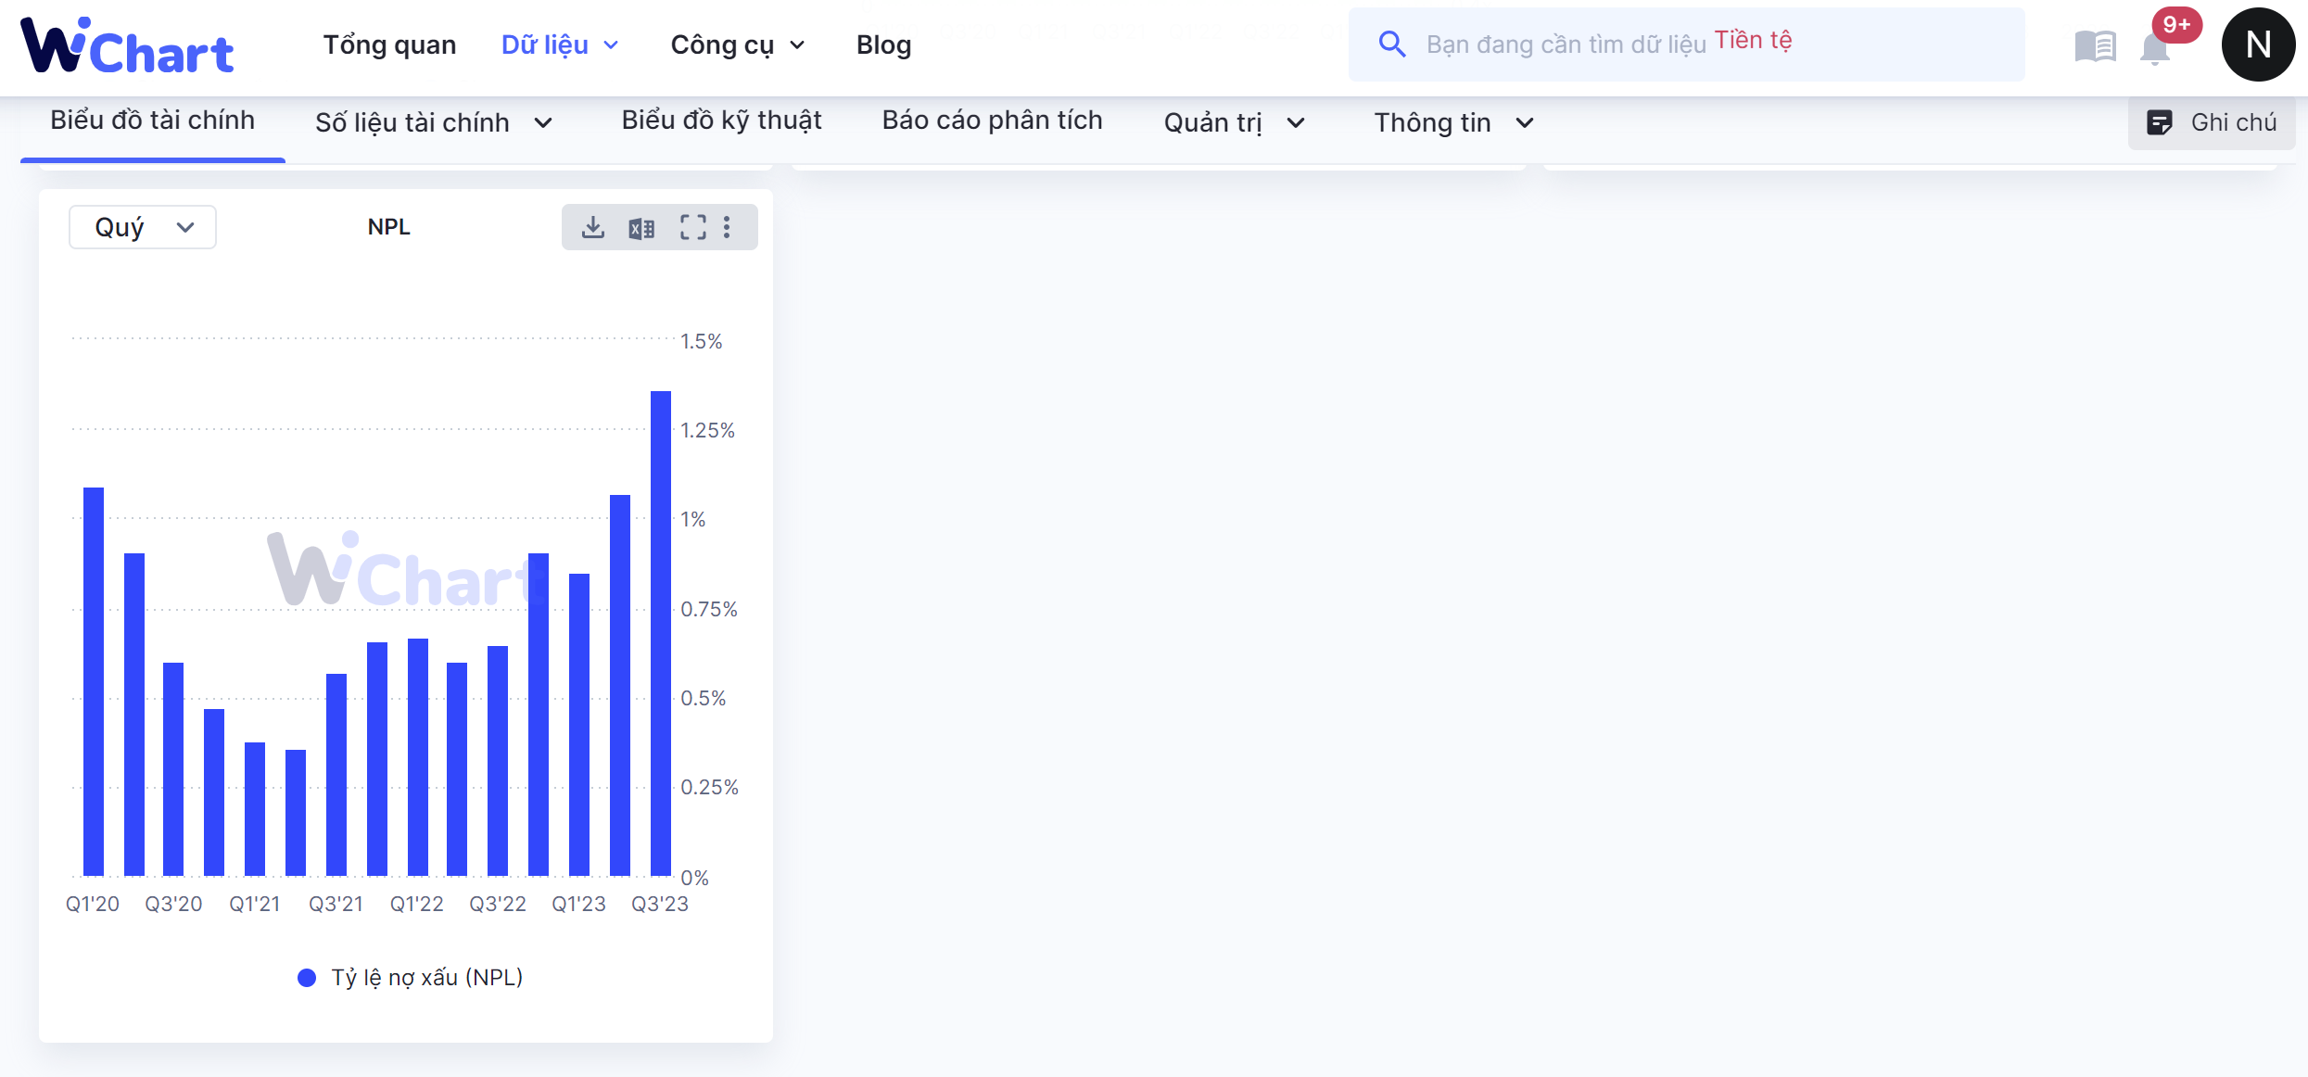Expand the Quản trị menu

point(1235,122)
